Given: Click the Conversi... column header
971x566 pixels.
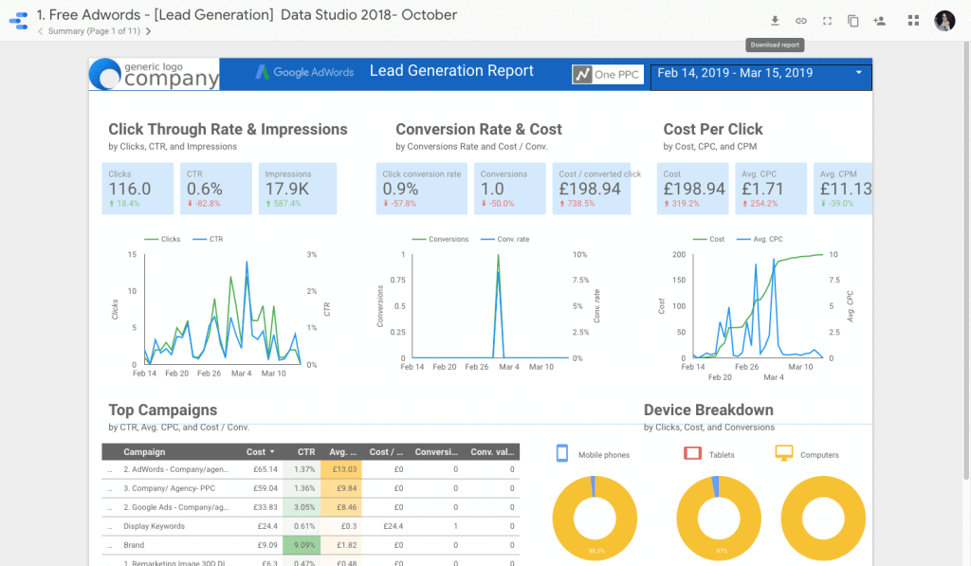Looking at the screenshot, I should pos(436,452).
